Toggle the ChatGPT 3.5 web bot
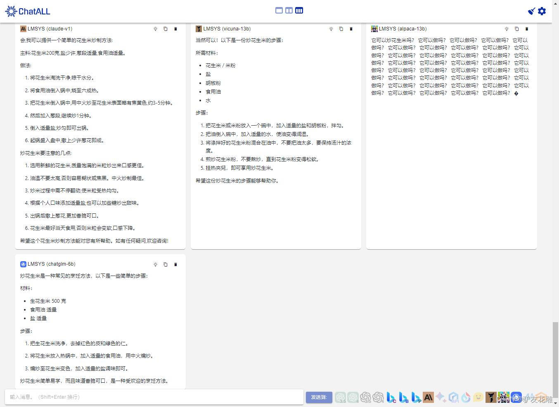The height and width of the screenshot is (407, 559). [x=341, y=397]
